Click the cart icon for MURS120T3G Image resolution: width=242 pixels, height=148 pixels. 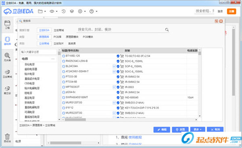point(122,102)
